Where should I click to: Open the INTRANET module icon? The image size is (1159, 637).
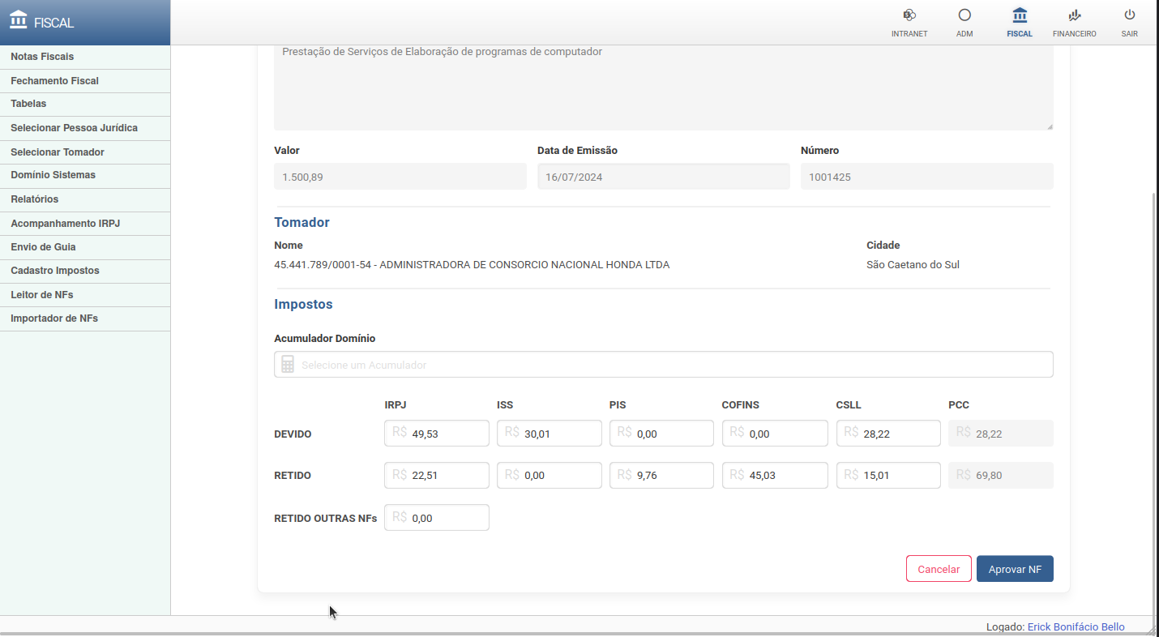[x=909, y=15]
